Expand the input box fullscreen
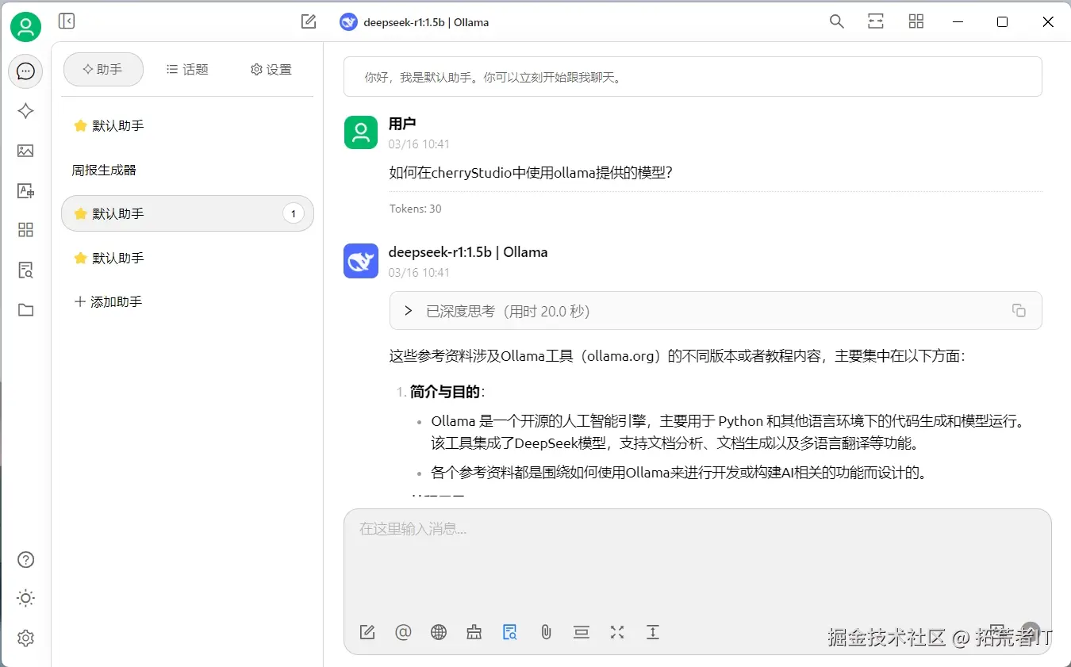Viewport: 1071px width, 667px height. 617,632
